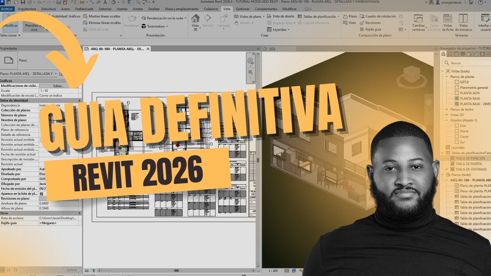Expand the Vistas 3D tree node

[x=447, y=115]
